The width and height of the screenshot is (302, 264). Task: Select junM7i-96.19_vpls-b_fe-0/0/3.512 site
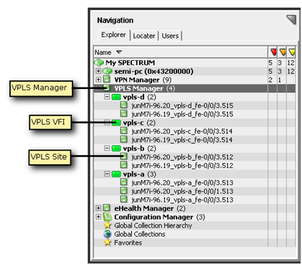(x=182, y=166)
